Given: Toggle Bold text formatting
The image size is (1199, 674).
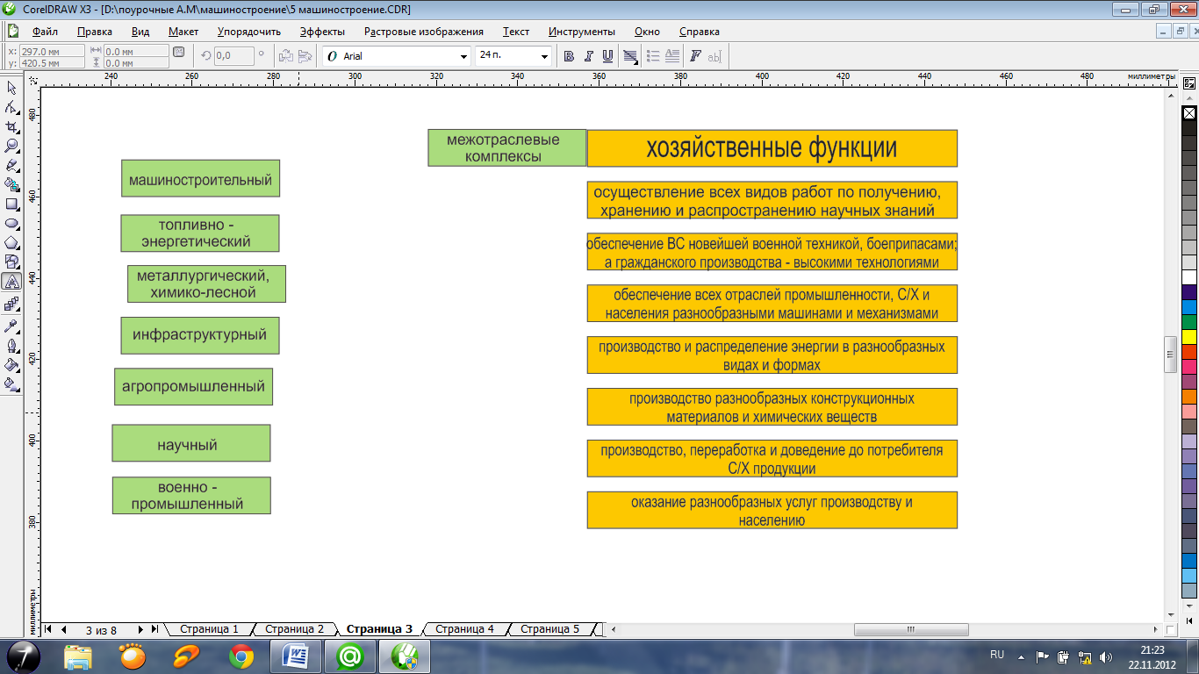Looking at the screenshot, I should (569, 56).
